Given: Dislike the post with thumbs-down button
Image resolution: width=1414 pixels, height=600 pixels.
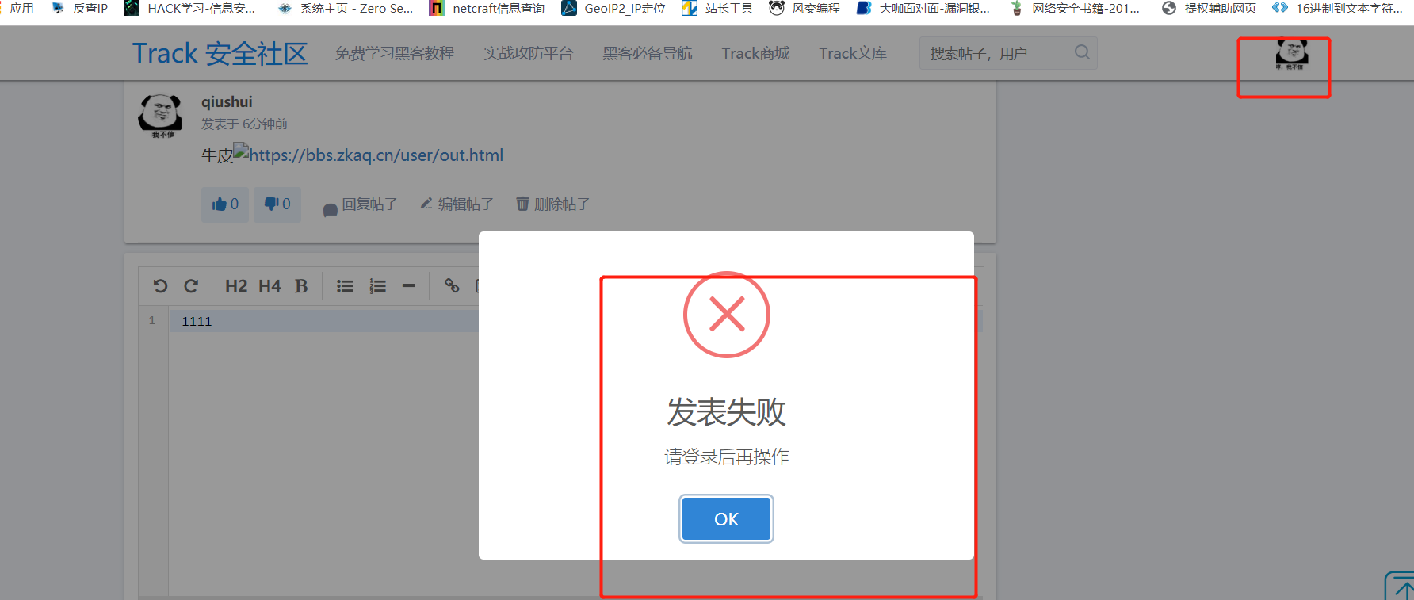Looking at the screenshot, I should 277,204.
